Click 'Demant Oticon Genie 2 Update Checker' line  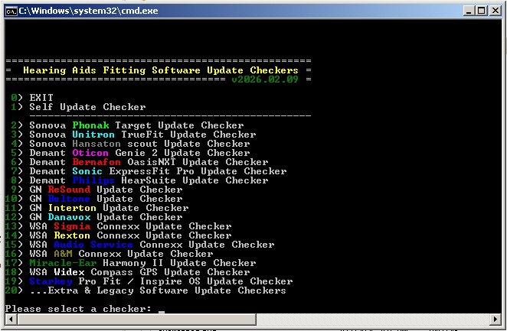130,153
